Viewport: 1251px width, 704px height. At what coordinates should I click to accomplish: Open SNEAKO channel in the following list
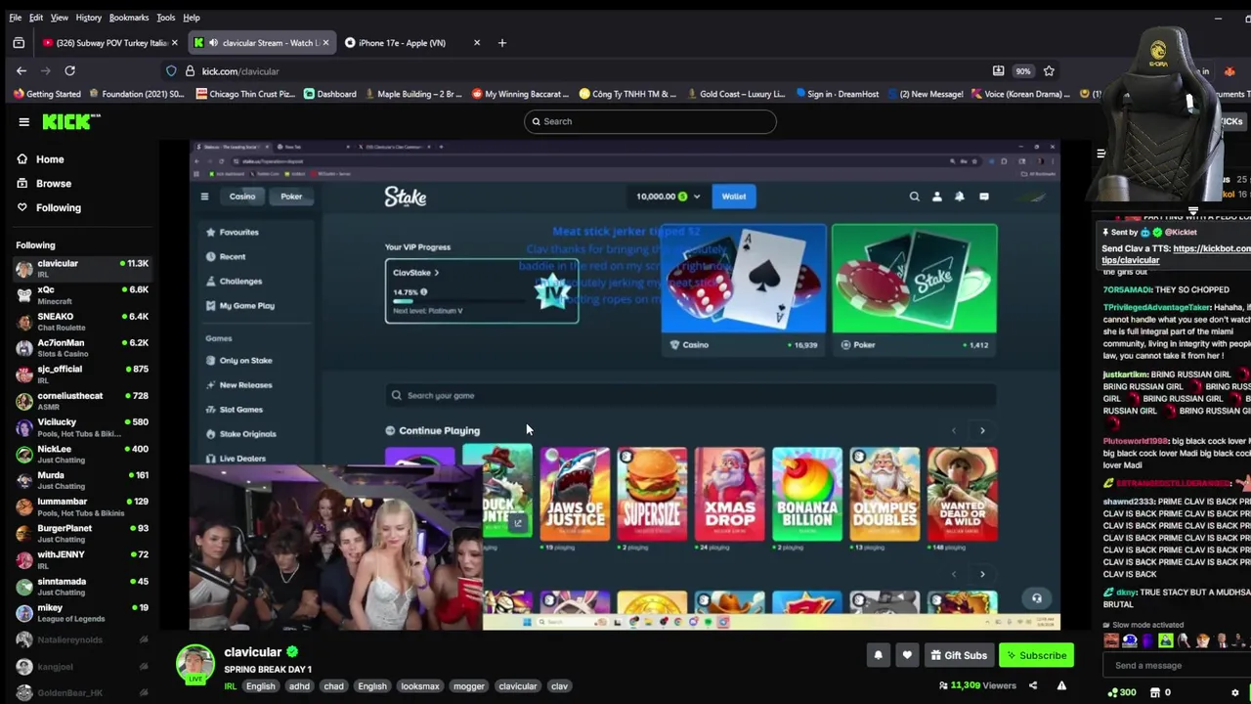click(x=82, y=321)
